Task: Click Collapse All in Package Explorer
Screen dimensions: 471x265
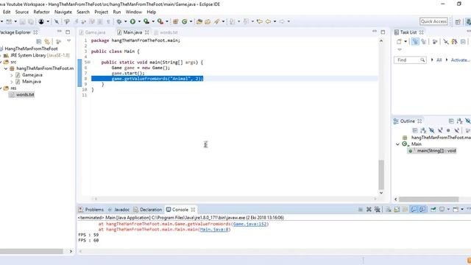Action: pyautogui.click(x=39, y=41)
